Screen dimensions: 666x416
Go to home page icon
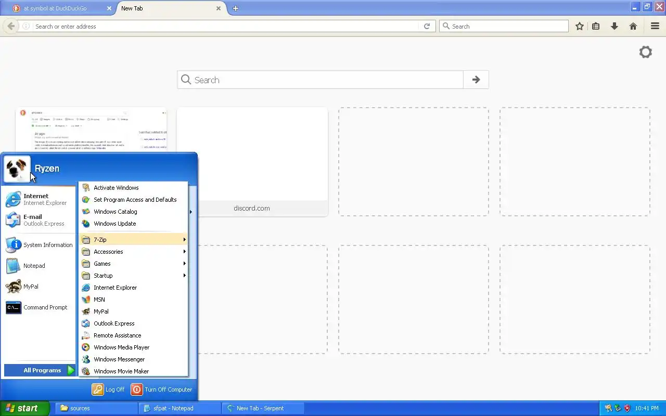coord(633,26)
